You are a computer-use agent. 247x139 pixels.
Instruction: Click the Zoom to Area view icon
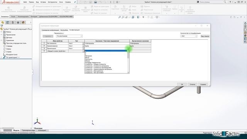click(x=123, y=17)
